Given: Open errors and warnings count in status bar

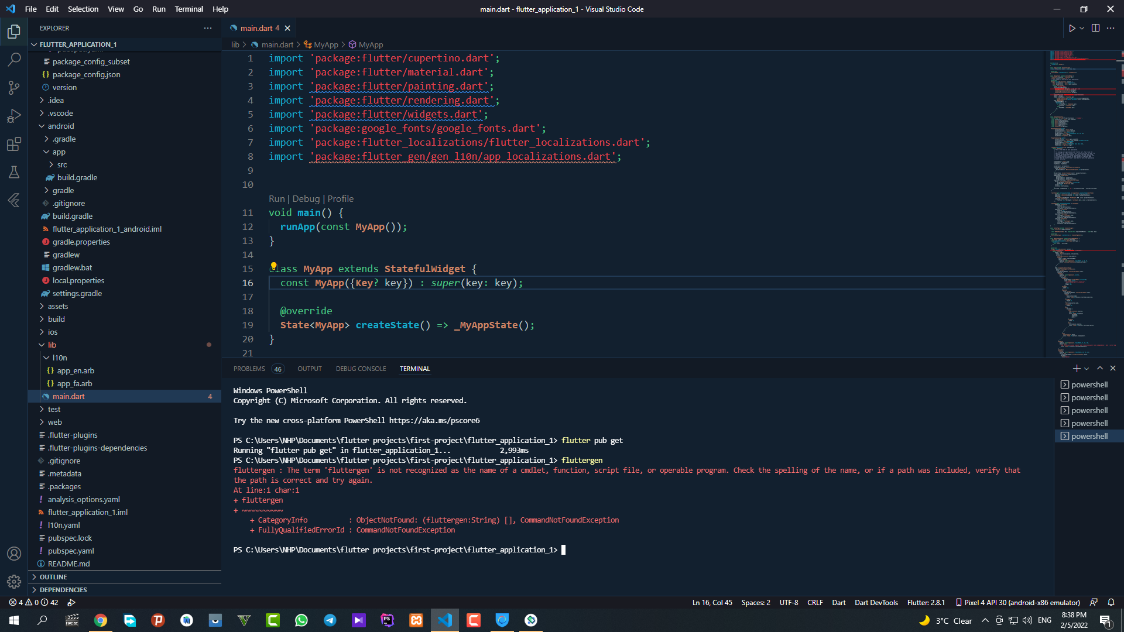Looking at the screenshot, I should pos(33,602).
